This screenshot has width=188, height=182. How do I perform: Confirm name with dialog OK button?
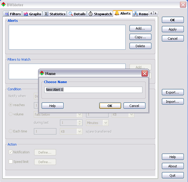[110, 106]
